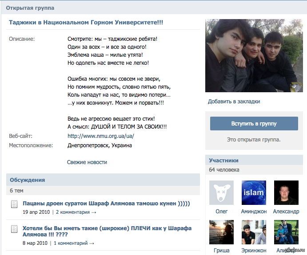Screen dimensions: 307x255
Task: Click the document icon beside the 'Хотели бы Вы' topic
Action: pos(14,229)
